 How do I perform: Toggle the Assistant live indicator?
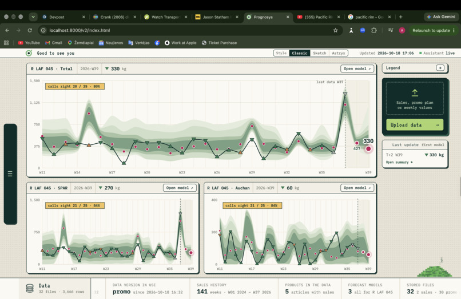click(437, 53)
